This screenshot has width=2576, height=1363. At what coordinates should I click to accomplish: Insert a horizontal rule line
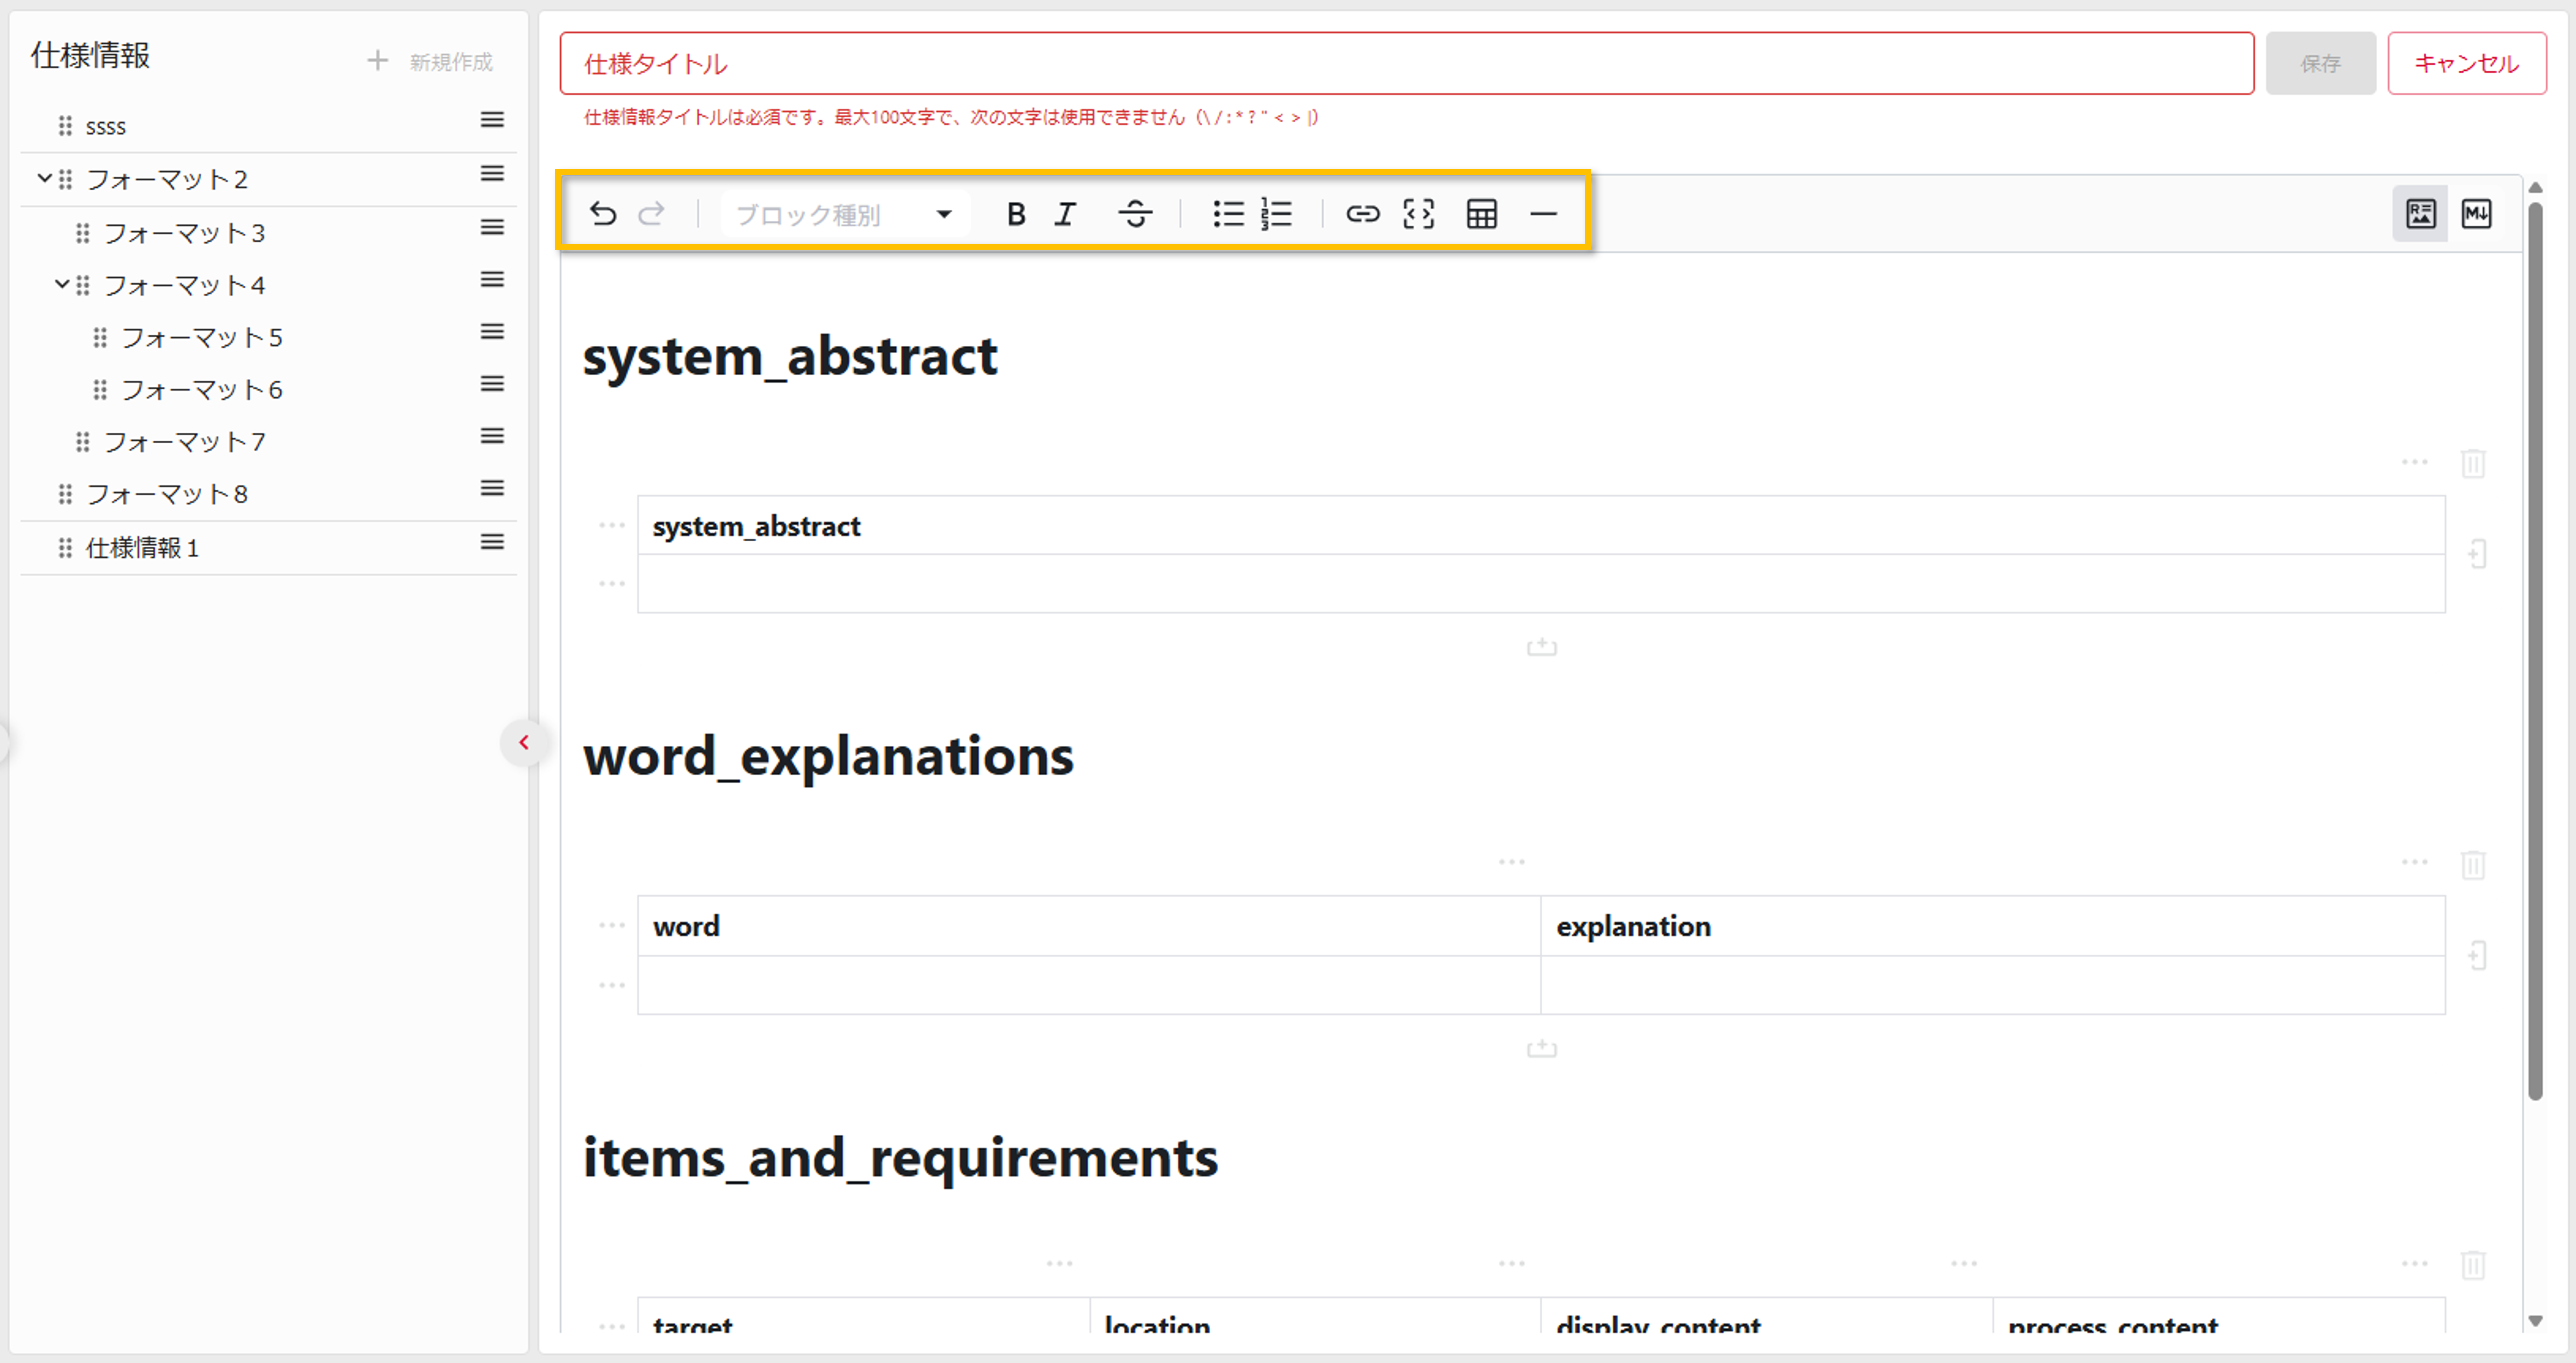coord(1544,213)
